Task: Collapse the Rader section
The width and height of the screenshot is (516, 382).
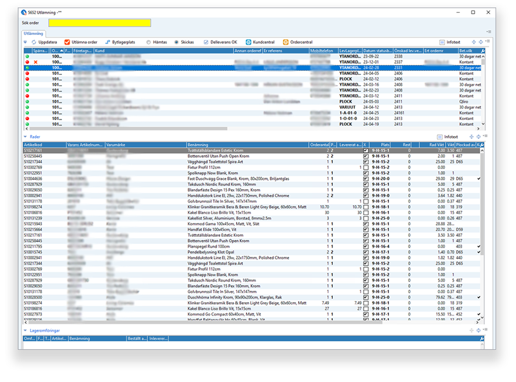Action: [25, 137]
